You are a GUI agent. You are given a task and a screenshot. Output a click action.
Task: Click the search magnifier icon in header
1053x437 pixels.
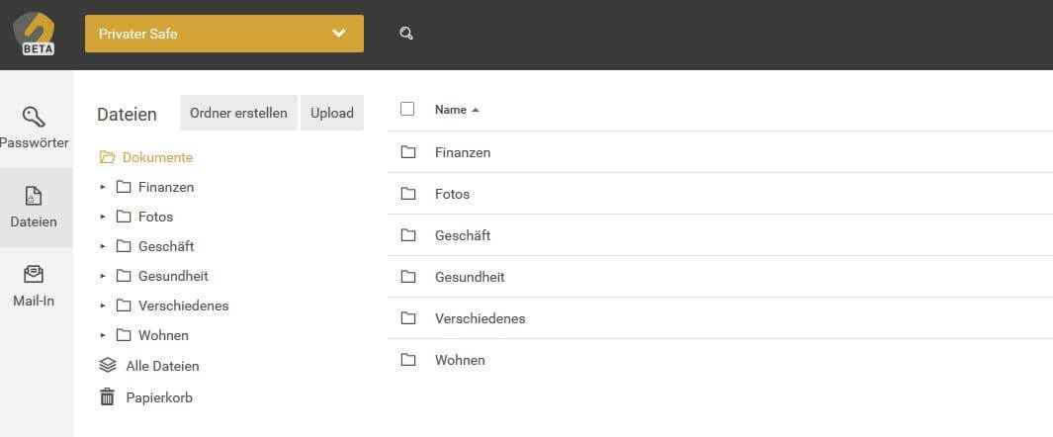point(405,34)
